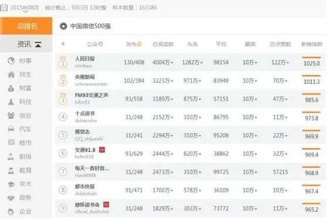Click the red badge next to 慈怀读书会

(x=106, y=204)
